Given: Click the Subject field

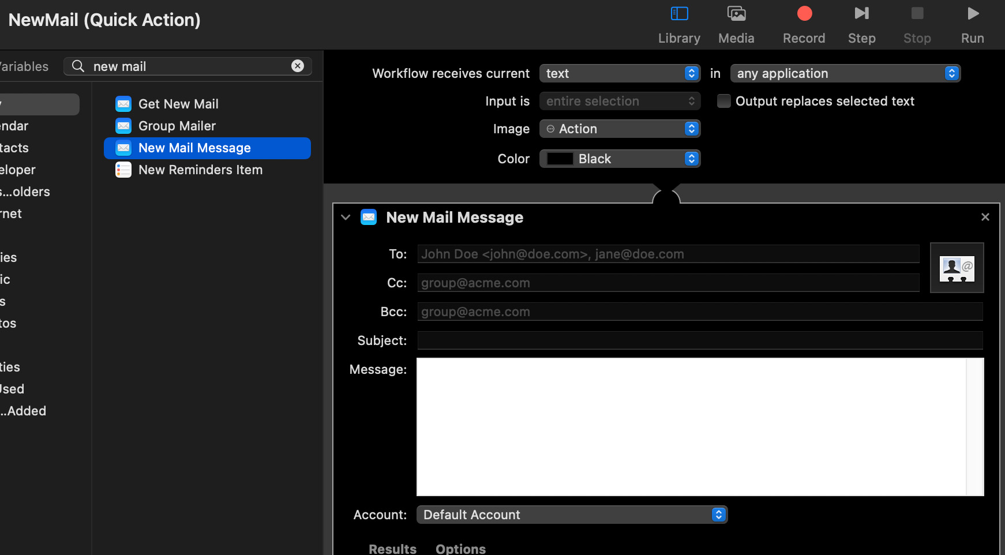Looking at the screenshot, I should 700,340.
